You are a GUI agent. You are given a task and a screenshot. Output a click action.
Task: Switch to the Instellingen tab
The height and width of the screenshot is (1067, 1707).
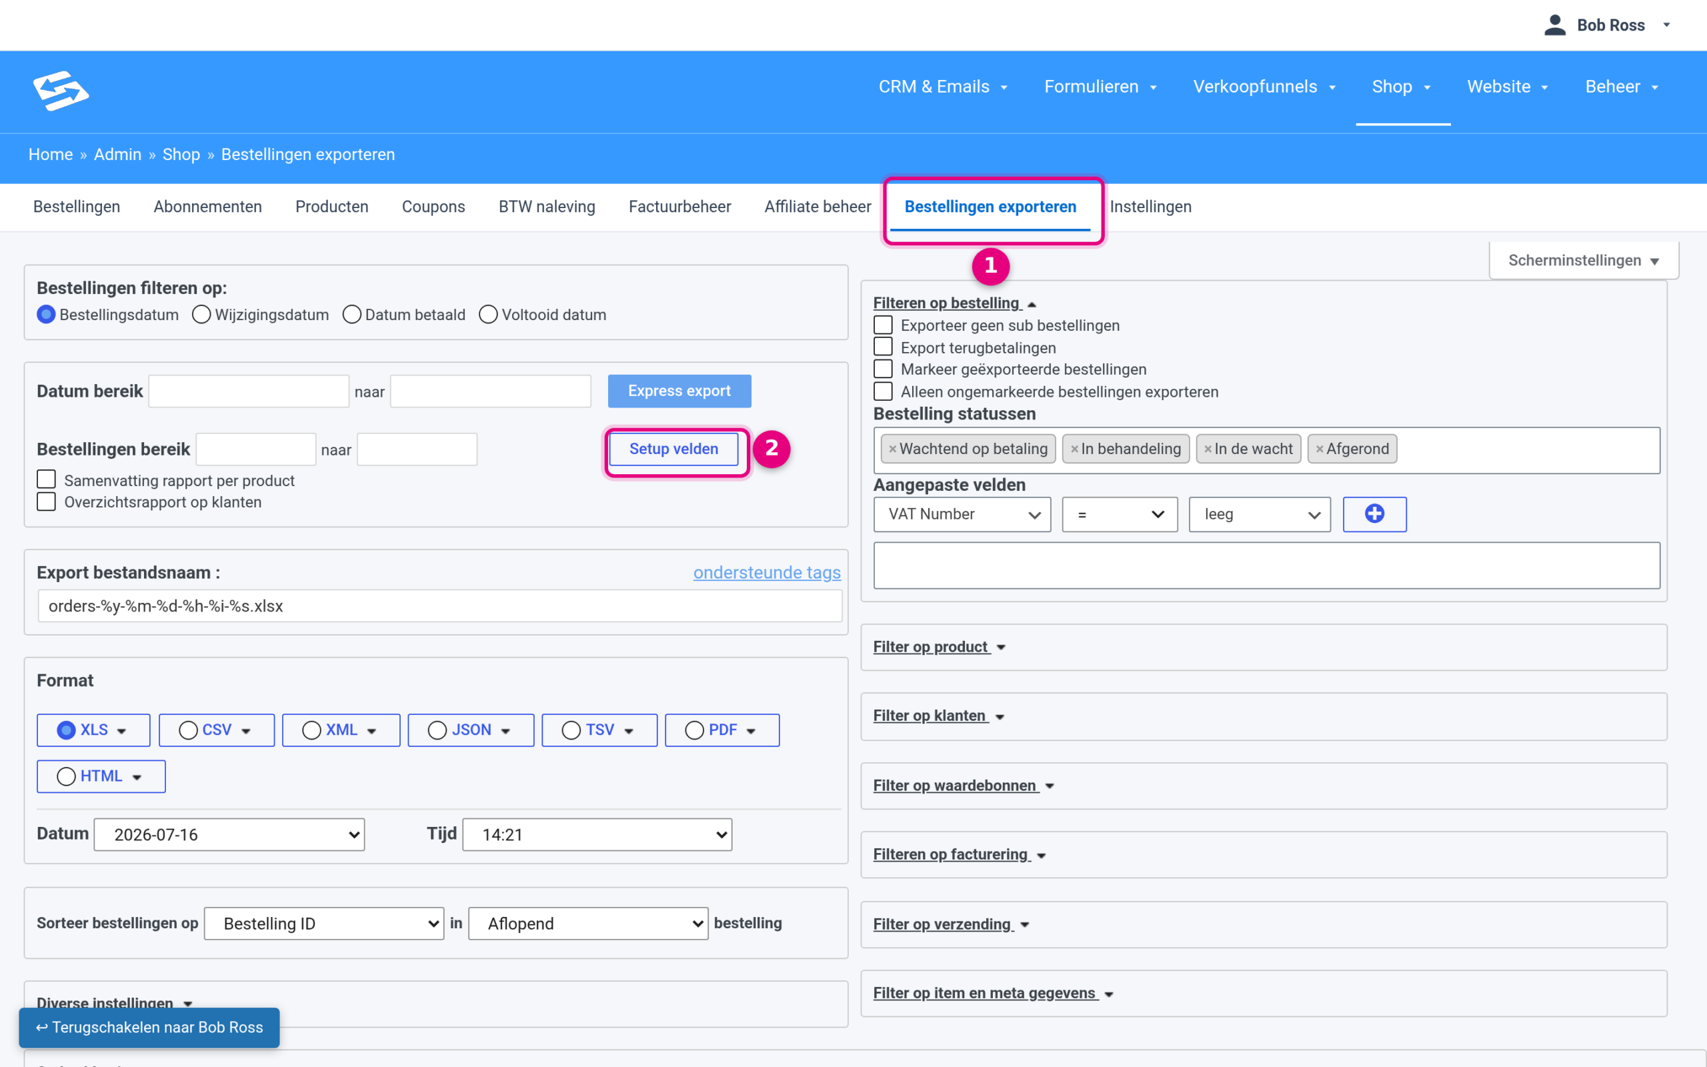pyautogui.click(x=1150, y=207)
